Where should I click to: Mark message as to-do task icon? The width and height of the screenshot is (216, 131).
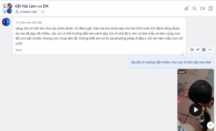tap(204, 50)
